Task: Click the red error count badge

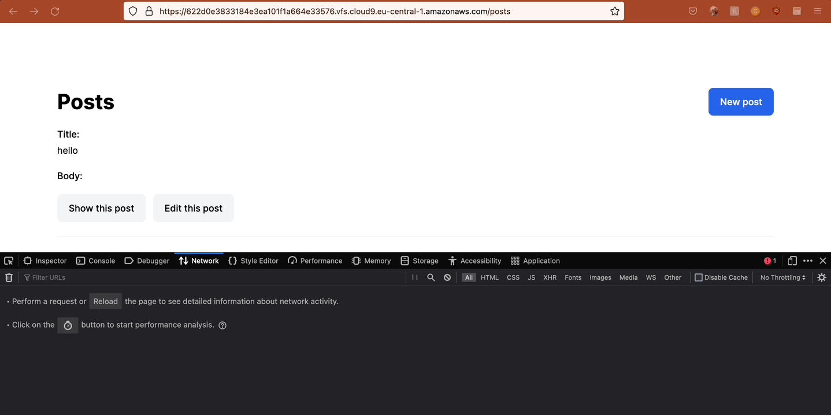Action: tap(770, 261)
